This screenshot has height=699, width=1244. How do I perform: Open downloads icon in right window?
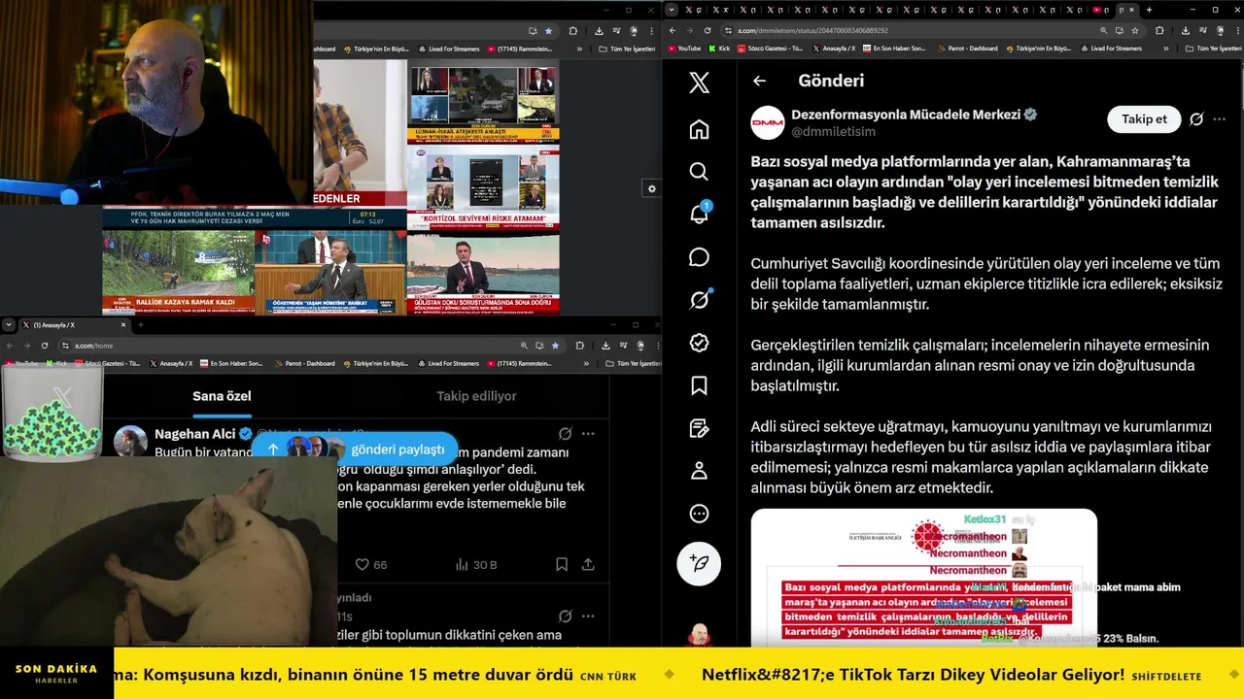(x=1186, y=30)
